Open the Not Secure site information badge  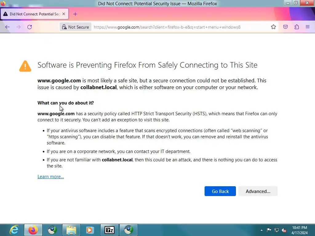pos(76,27)
